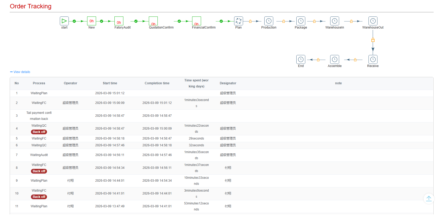Click green check between start and New

point(74,21)
